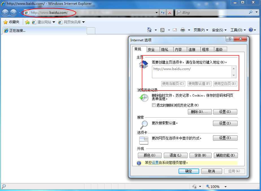Click the 字体(N) button

[201, 155]
